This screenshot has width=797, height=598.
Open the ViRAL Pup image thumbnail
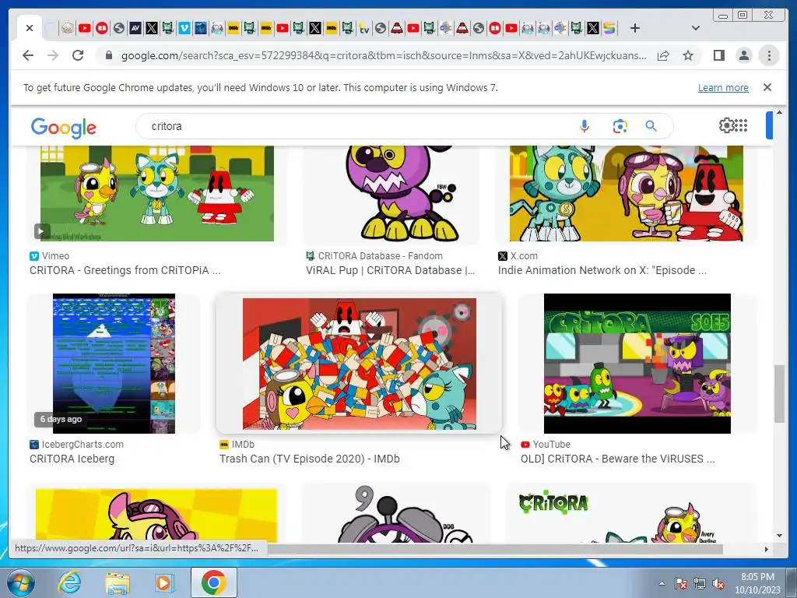(x=391, y=194)
